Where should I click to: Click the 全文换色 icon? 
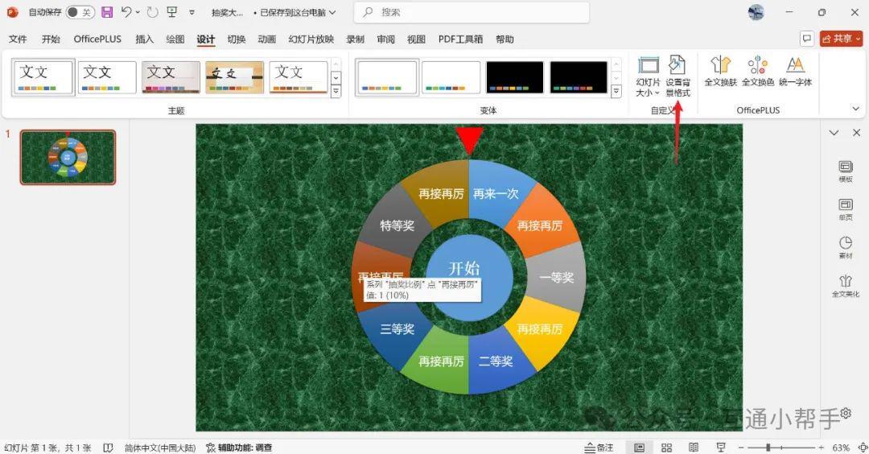click(x=758, y=71)
